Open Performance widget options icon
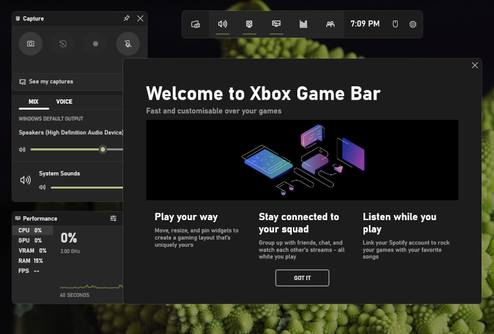This screenshot has height=334, width=494. tap(113, 218)
